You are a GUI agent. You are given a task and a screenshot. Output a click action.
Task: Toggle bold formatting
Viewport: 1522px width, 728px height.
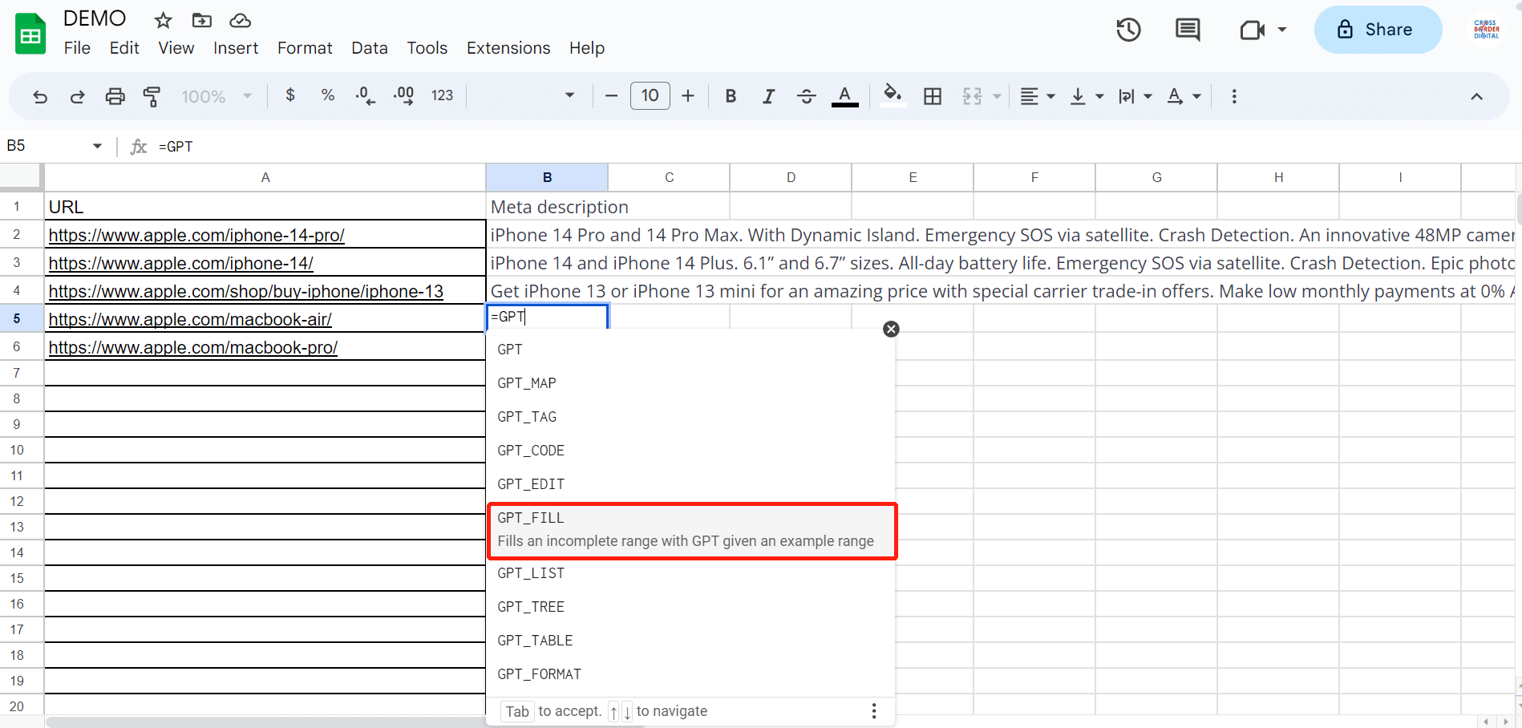click(x=731, y=96)
